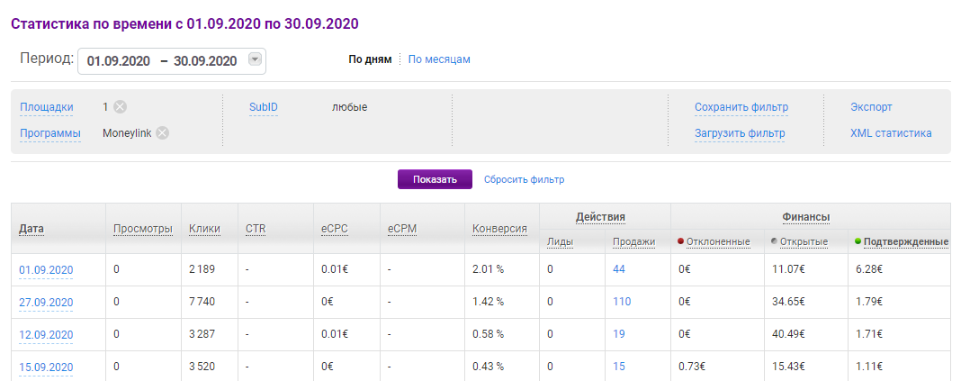Open the Экспорт link

(871, 107)
